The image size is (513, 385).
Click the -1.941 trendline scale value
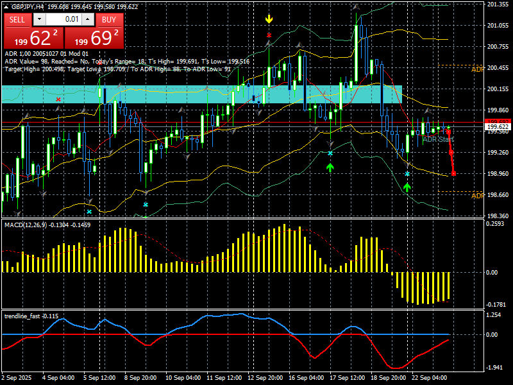(494, 368)
